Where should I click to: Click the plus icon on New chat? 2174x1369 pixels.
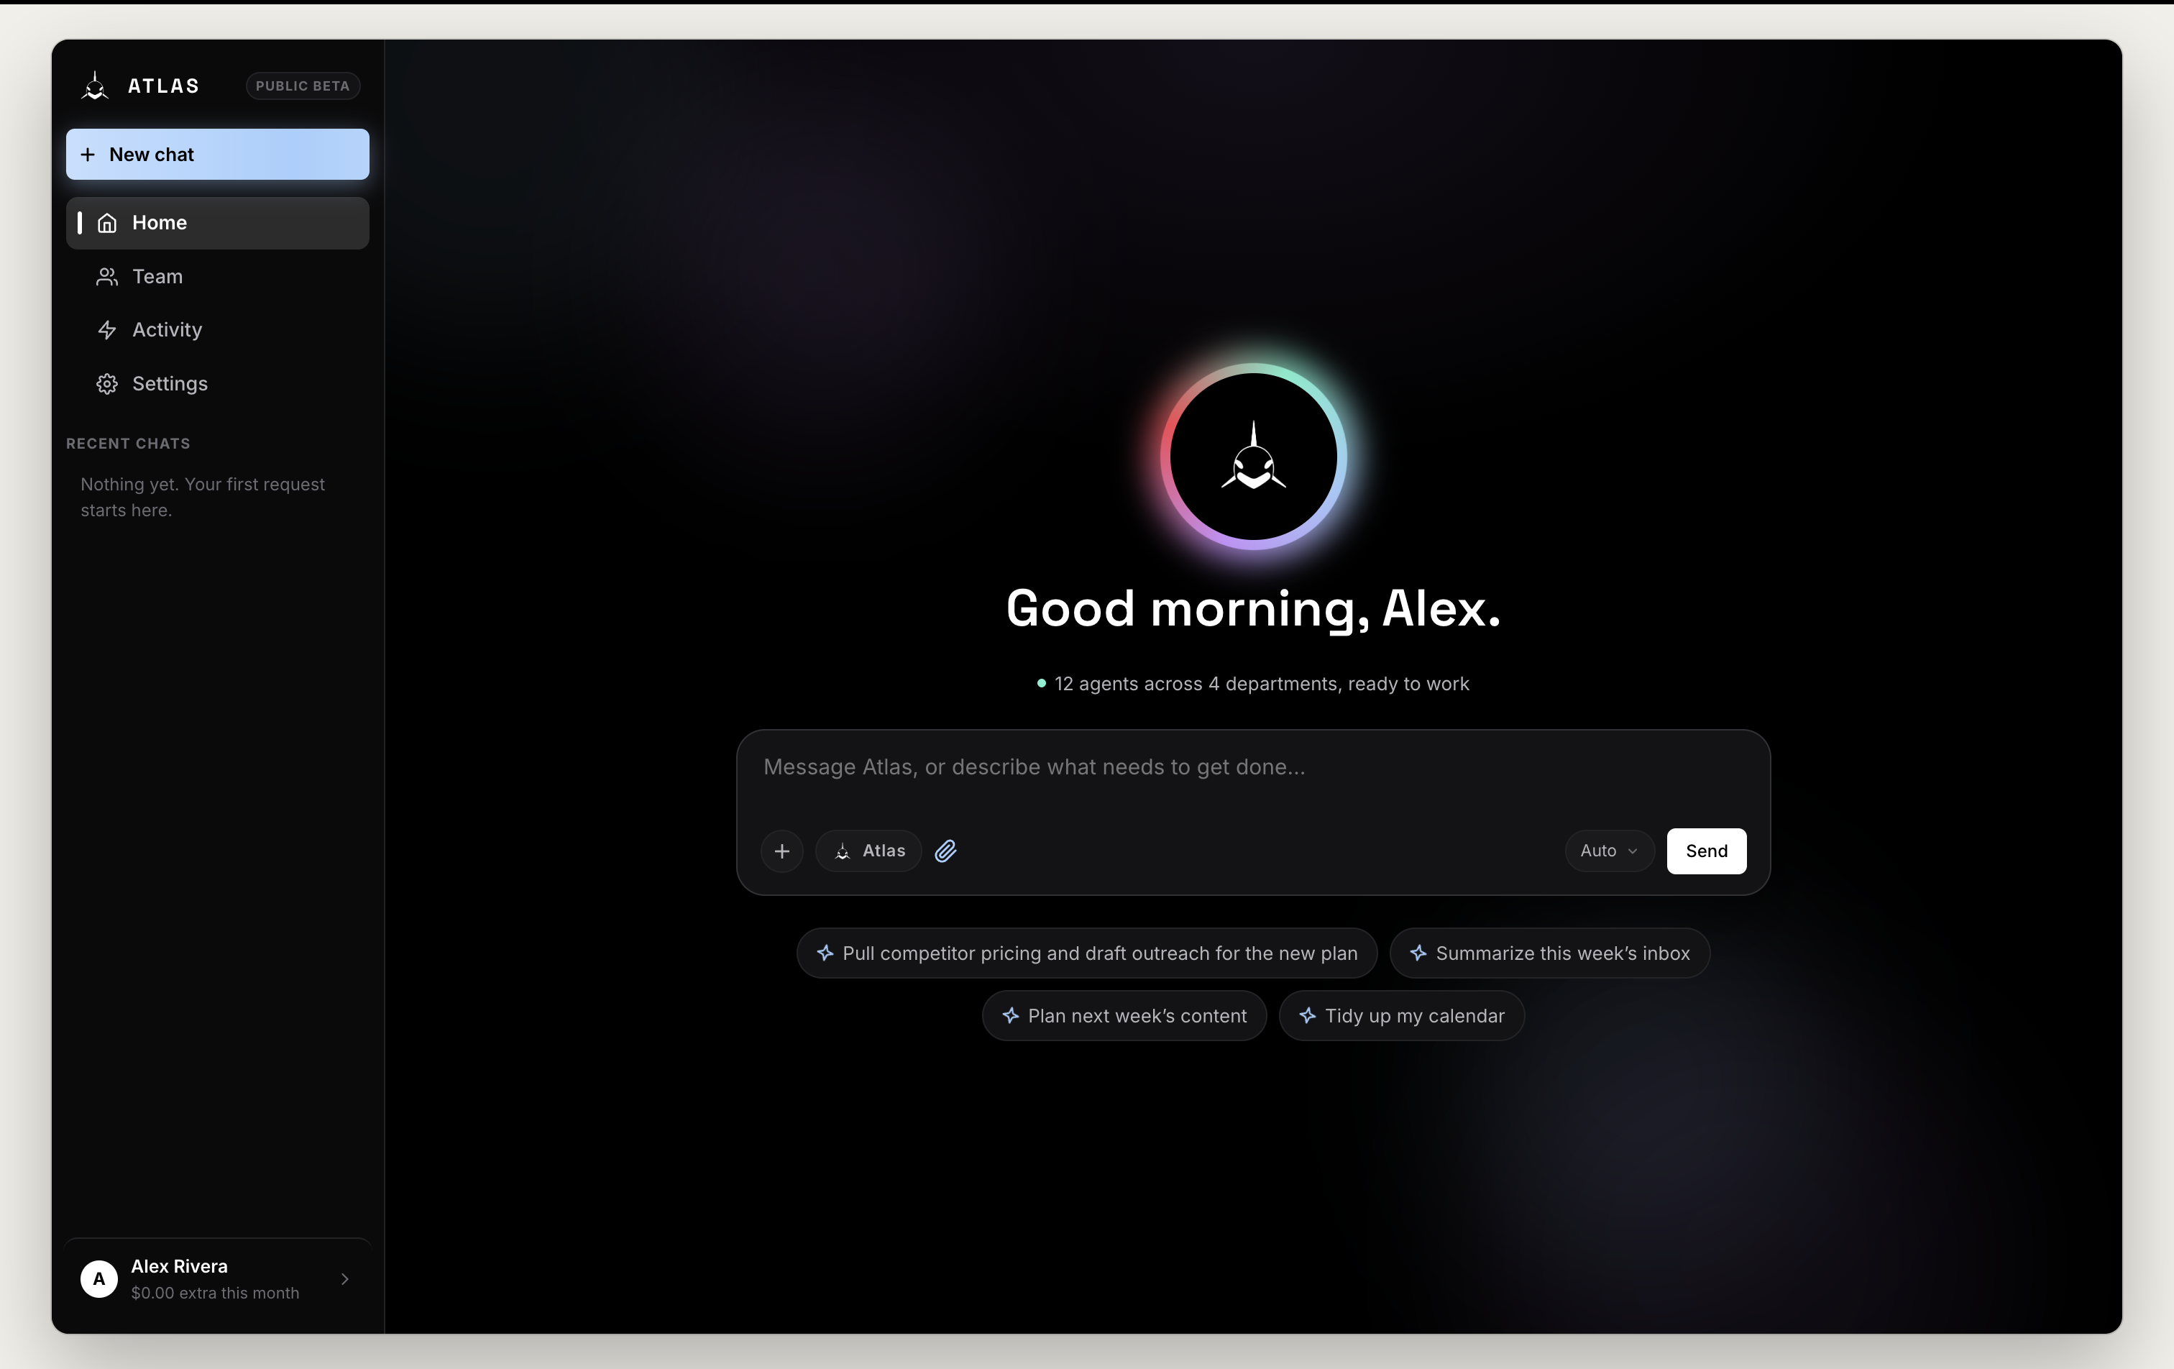(x=88, y=155)
